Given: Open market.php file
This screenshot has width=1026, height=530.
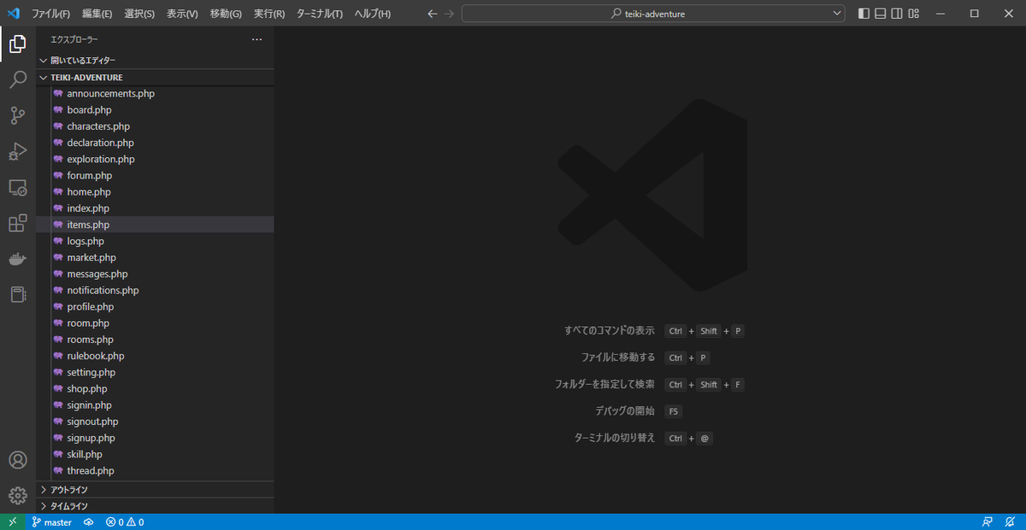Looking at the screenshot, I should click(155, 258).
